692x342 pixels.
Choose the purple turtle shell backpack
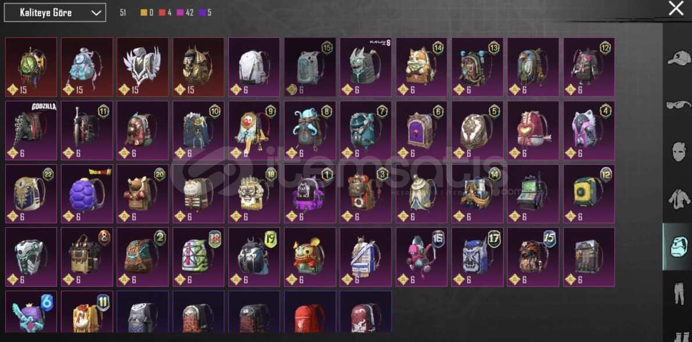pos(87,194)
